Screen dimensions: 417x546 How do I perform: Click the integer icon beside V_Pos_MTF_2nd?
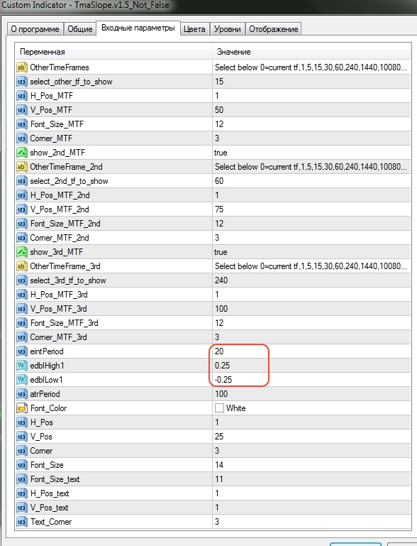[21, 209]
